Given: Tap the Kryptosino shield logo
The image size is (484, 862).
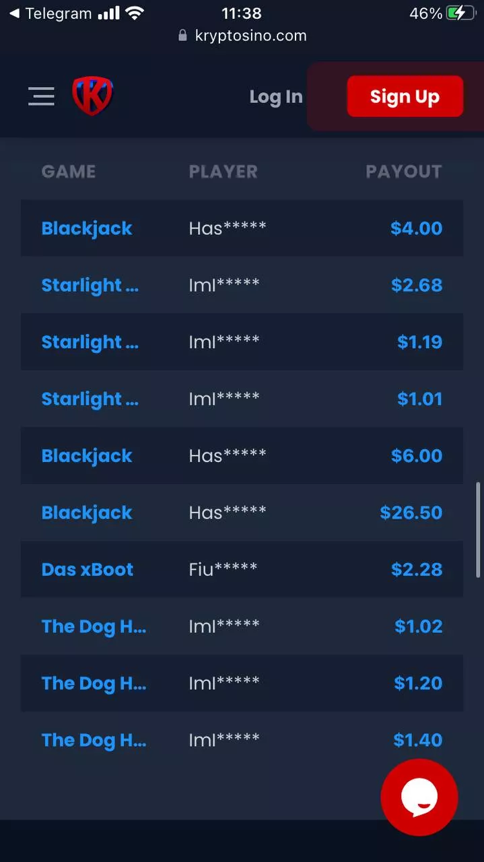Looking at the screenshot, I should pyautogui.click(x=92, y=96).
